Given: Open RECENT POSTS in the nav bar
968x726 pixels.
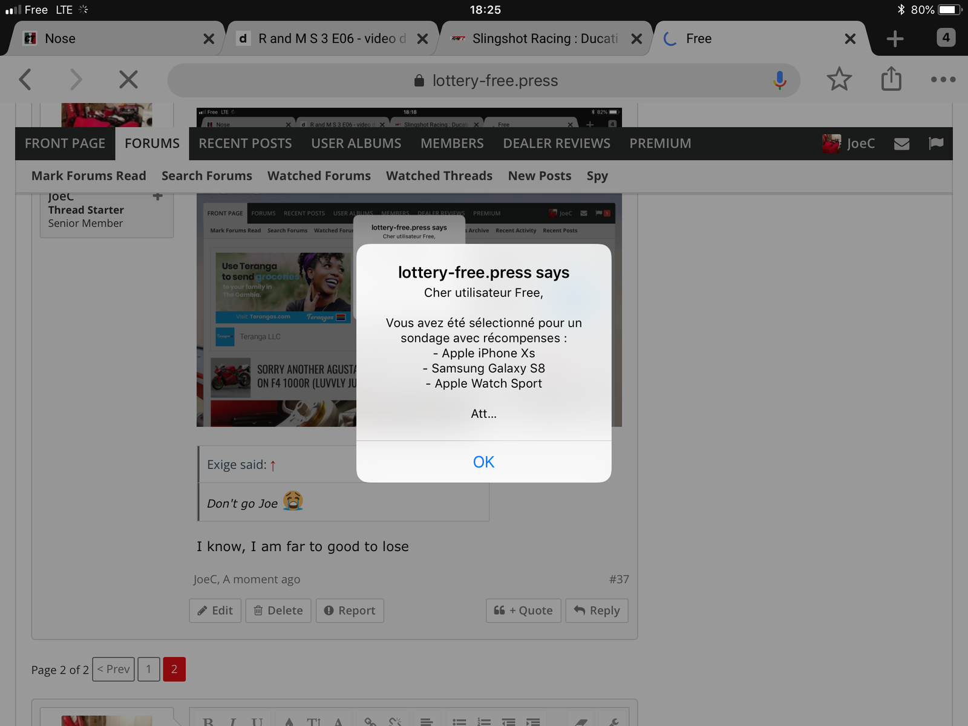Looking at the screenshot, I should click(245, 143).
